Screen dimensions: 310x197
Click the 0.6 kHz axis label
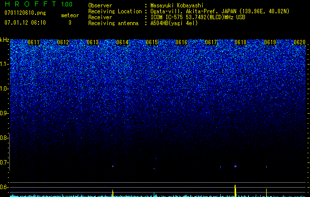click(4, 187)
